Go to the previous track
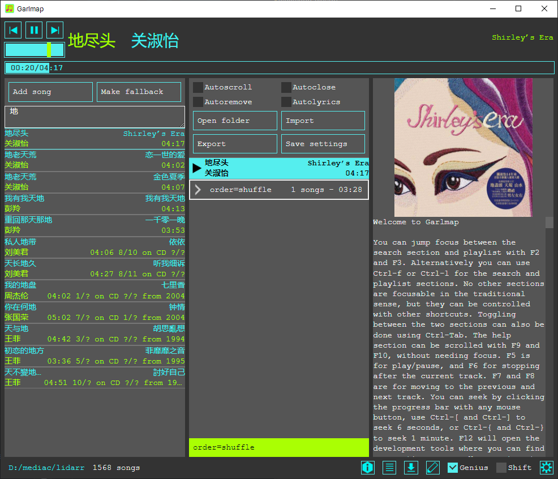 coord(13,30)
